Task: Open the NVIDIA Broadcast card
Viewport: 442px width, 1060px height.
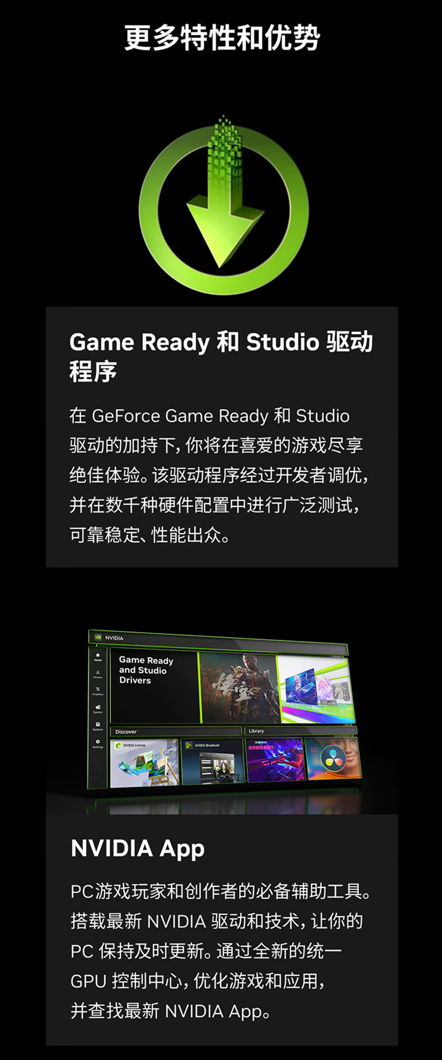Action: [x=212, y=760]
